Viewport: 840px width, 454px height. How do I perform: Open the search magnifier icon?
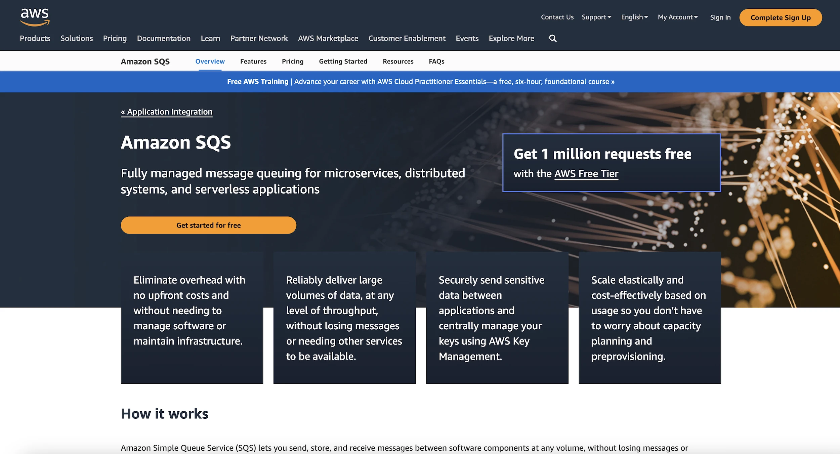(553, 38)
